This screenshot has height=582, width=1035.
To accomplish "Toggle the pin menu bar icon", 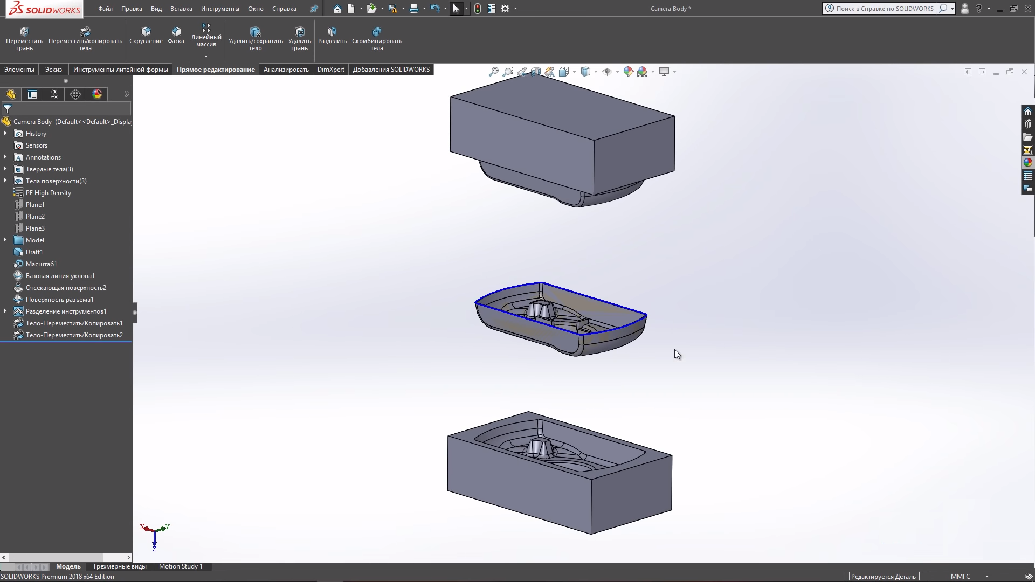I will coord(314,9).
